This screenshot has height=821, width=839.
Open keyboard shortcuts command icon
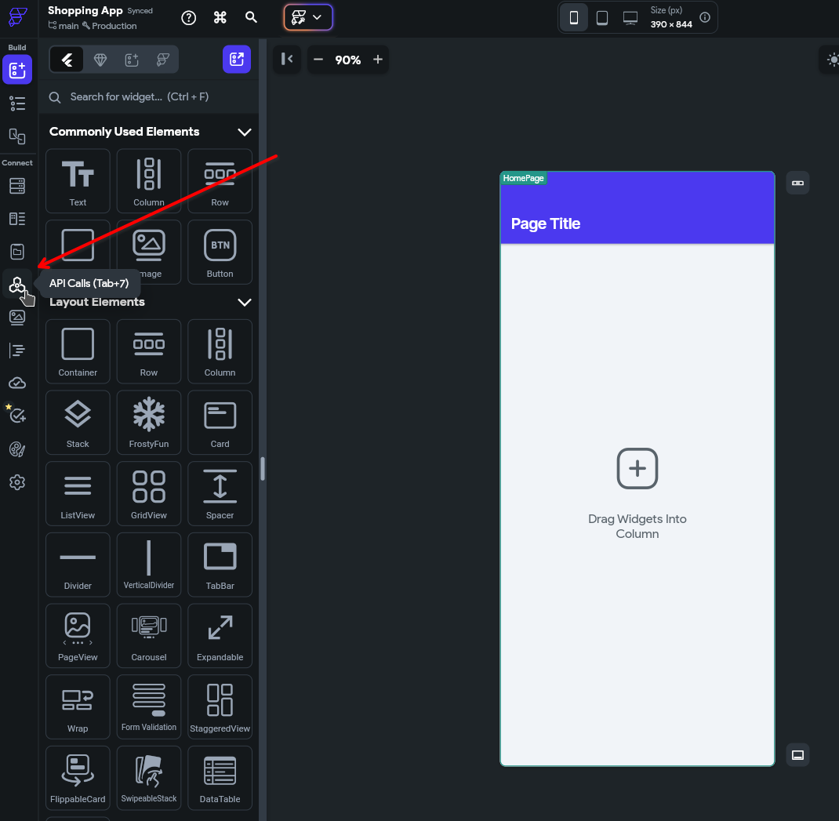(220, 18)
